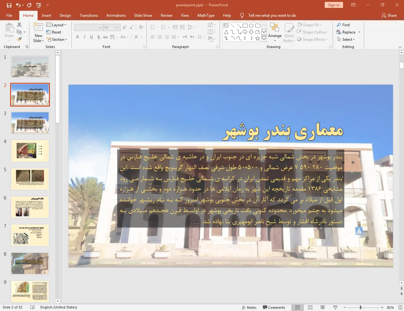Switch to the Animations tab

[116, 15]
